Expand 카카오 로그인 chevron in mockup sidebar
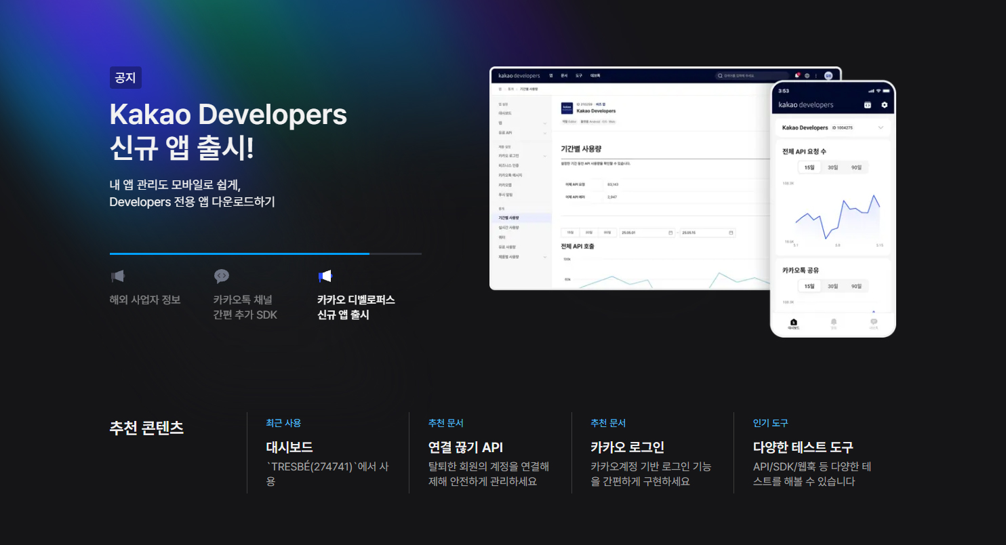The width and height of the screenshot is (1006, 545). pyautogui.click(x=544, y=156)
